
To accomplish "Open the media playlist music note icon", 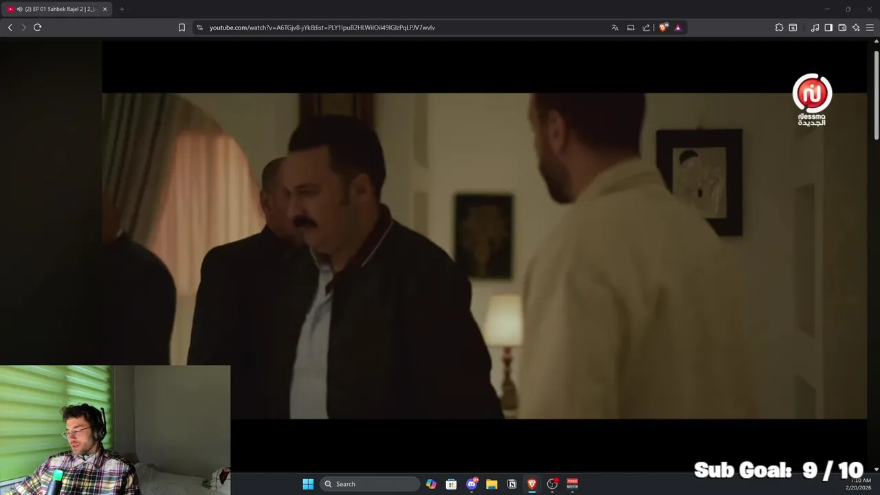I will [x=815, y=27].
